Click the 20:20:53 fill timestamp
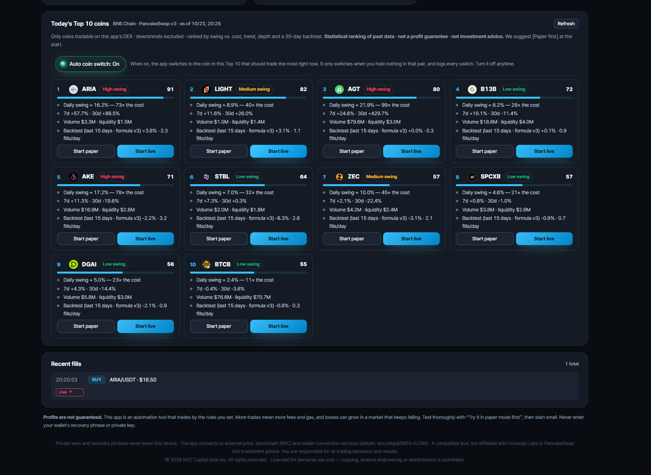This screenshot has width=651, height=475. click(x=67, y=380)
